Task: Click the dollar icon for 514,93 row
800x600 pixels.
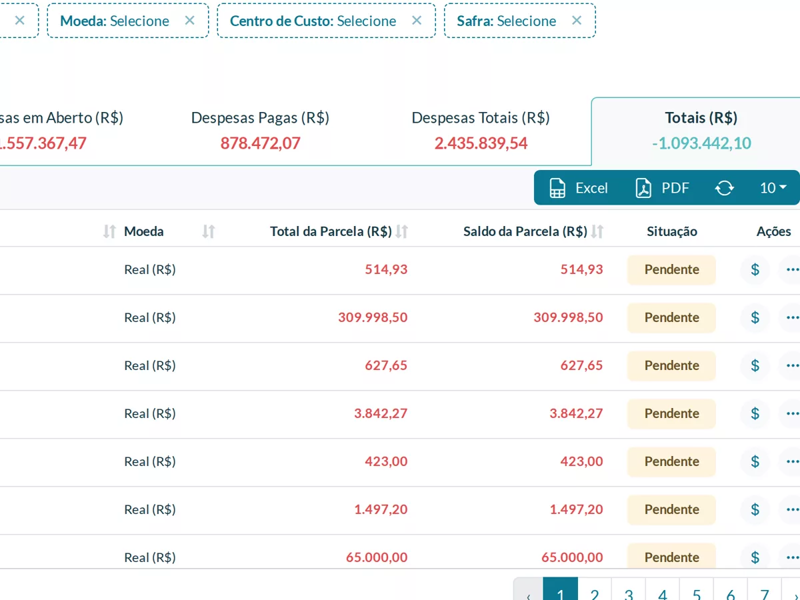Action: point(755,269)
